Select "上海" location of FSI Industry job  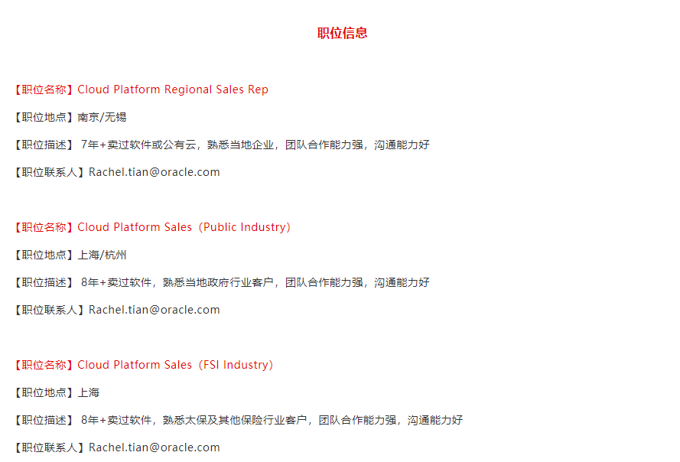click(88, 392)
